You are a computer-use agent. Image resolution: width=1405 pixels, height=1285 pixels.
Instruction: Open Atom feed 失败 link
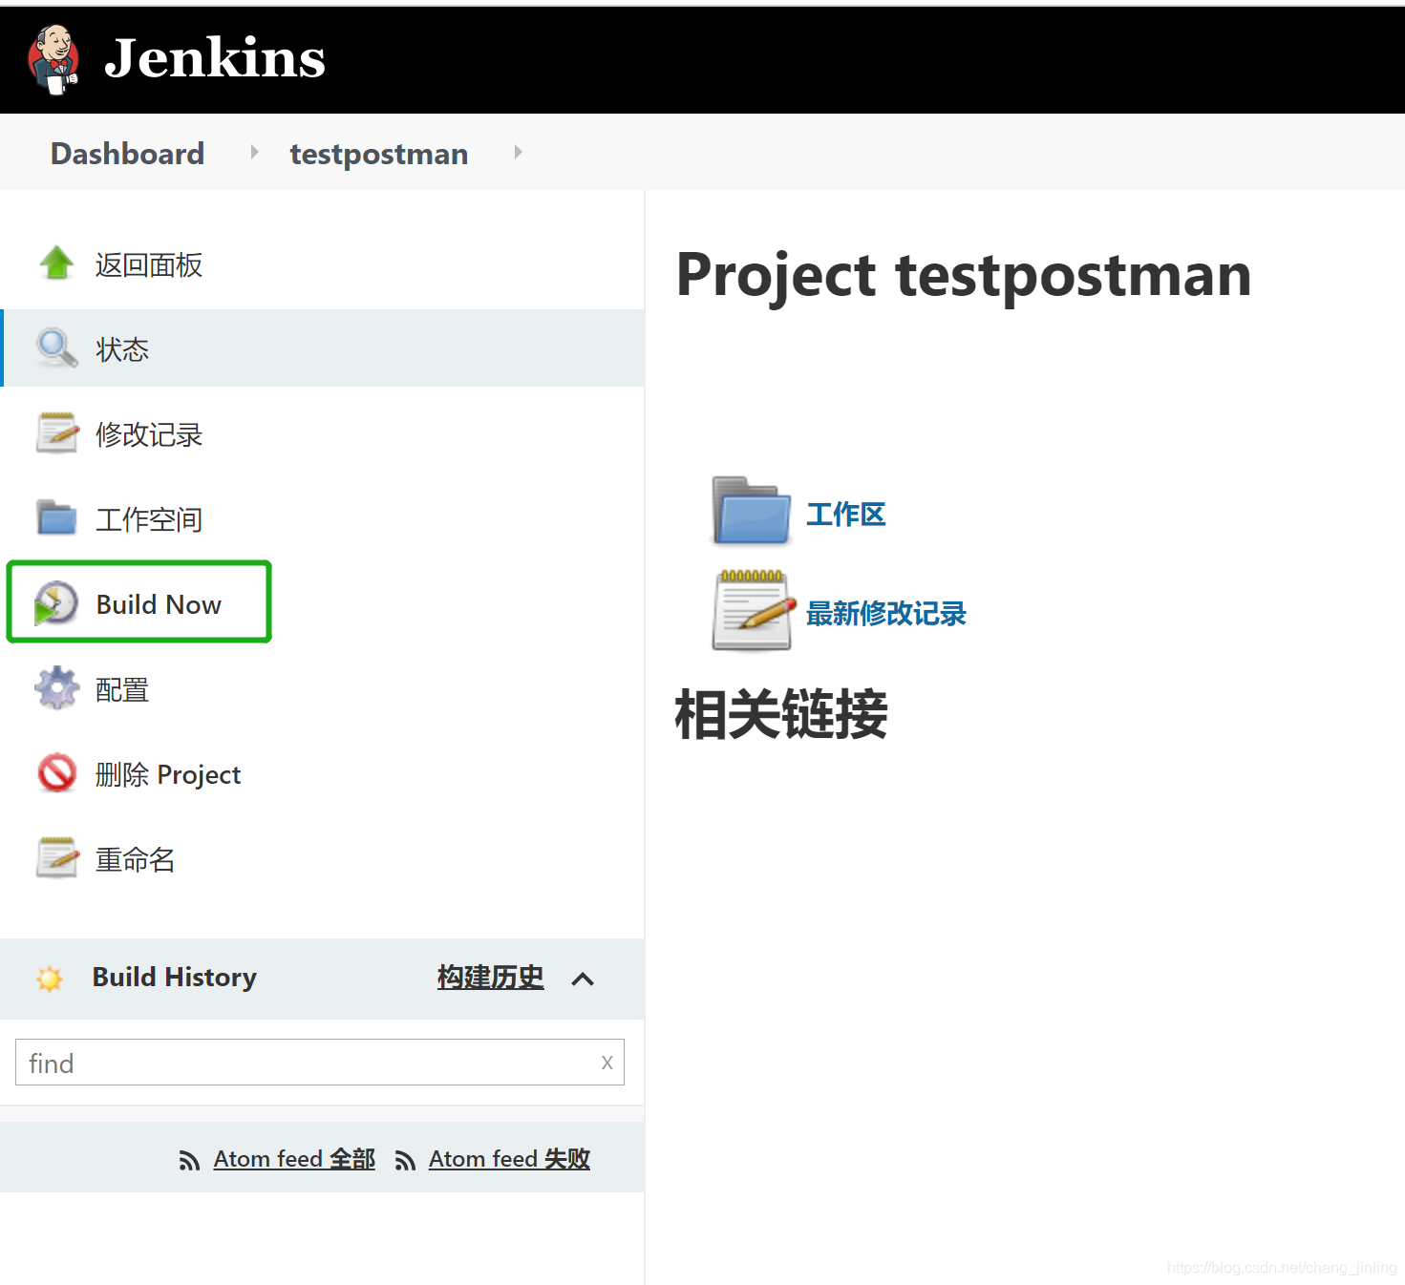click(510, 1159)
